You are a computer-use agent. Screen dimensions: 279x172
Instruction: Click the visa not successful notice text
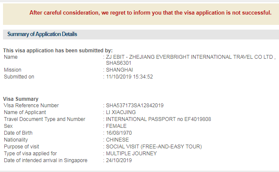(150, 12)
